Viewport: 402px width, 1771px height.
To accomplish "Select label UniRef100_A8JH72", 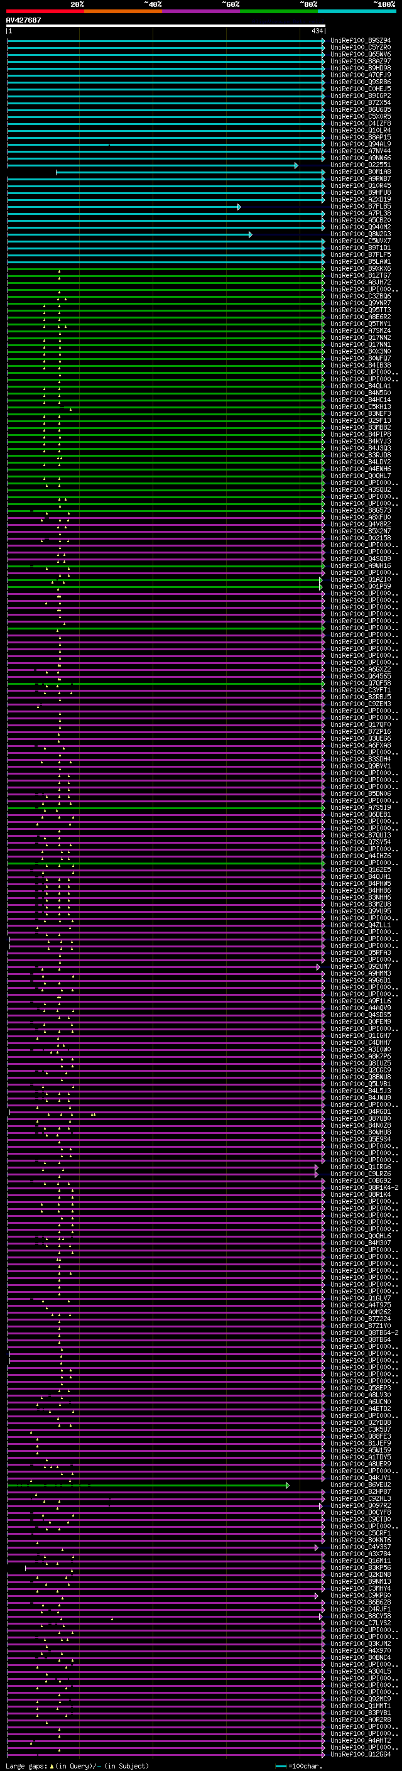I will pyautogui.click(x=360, y=283).
